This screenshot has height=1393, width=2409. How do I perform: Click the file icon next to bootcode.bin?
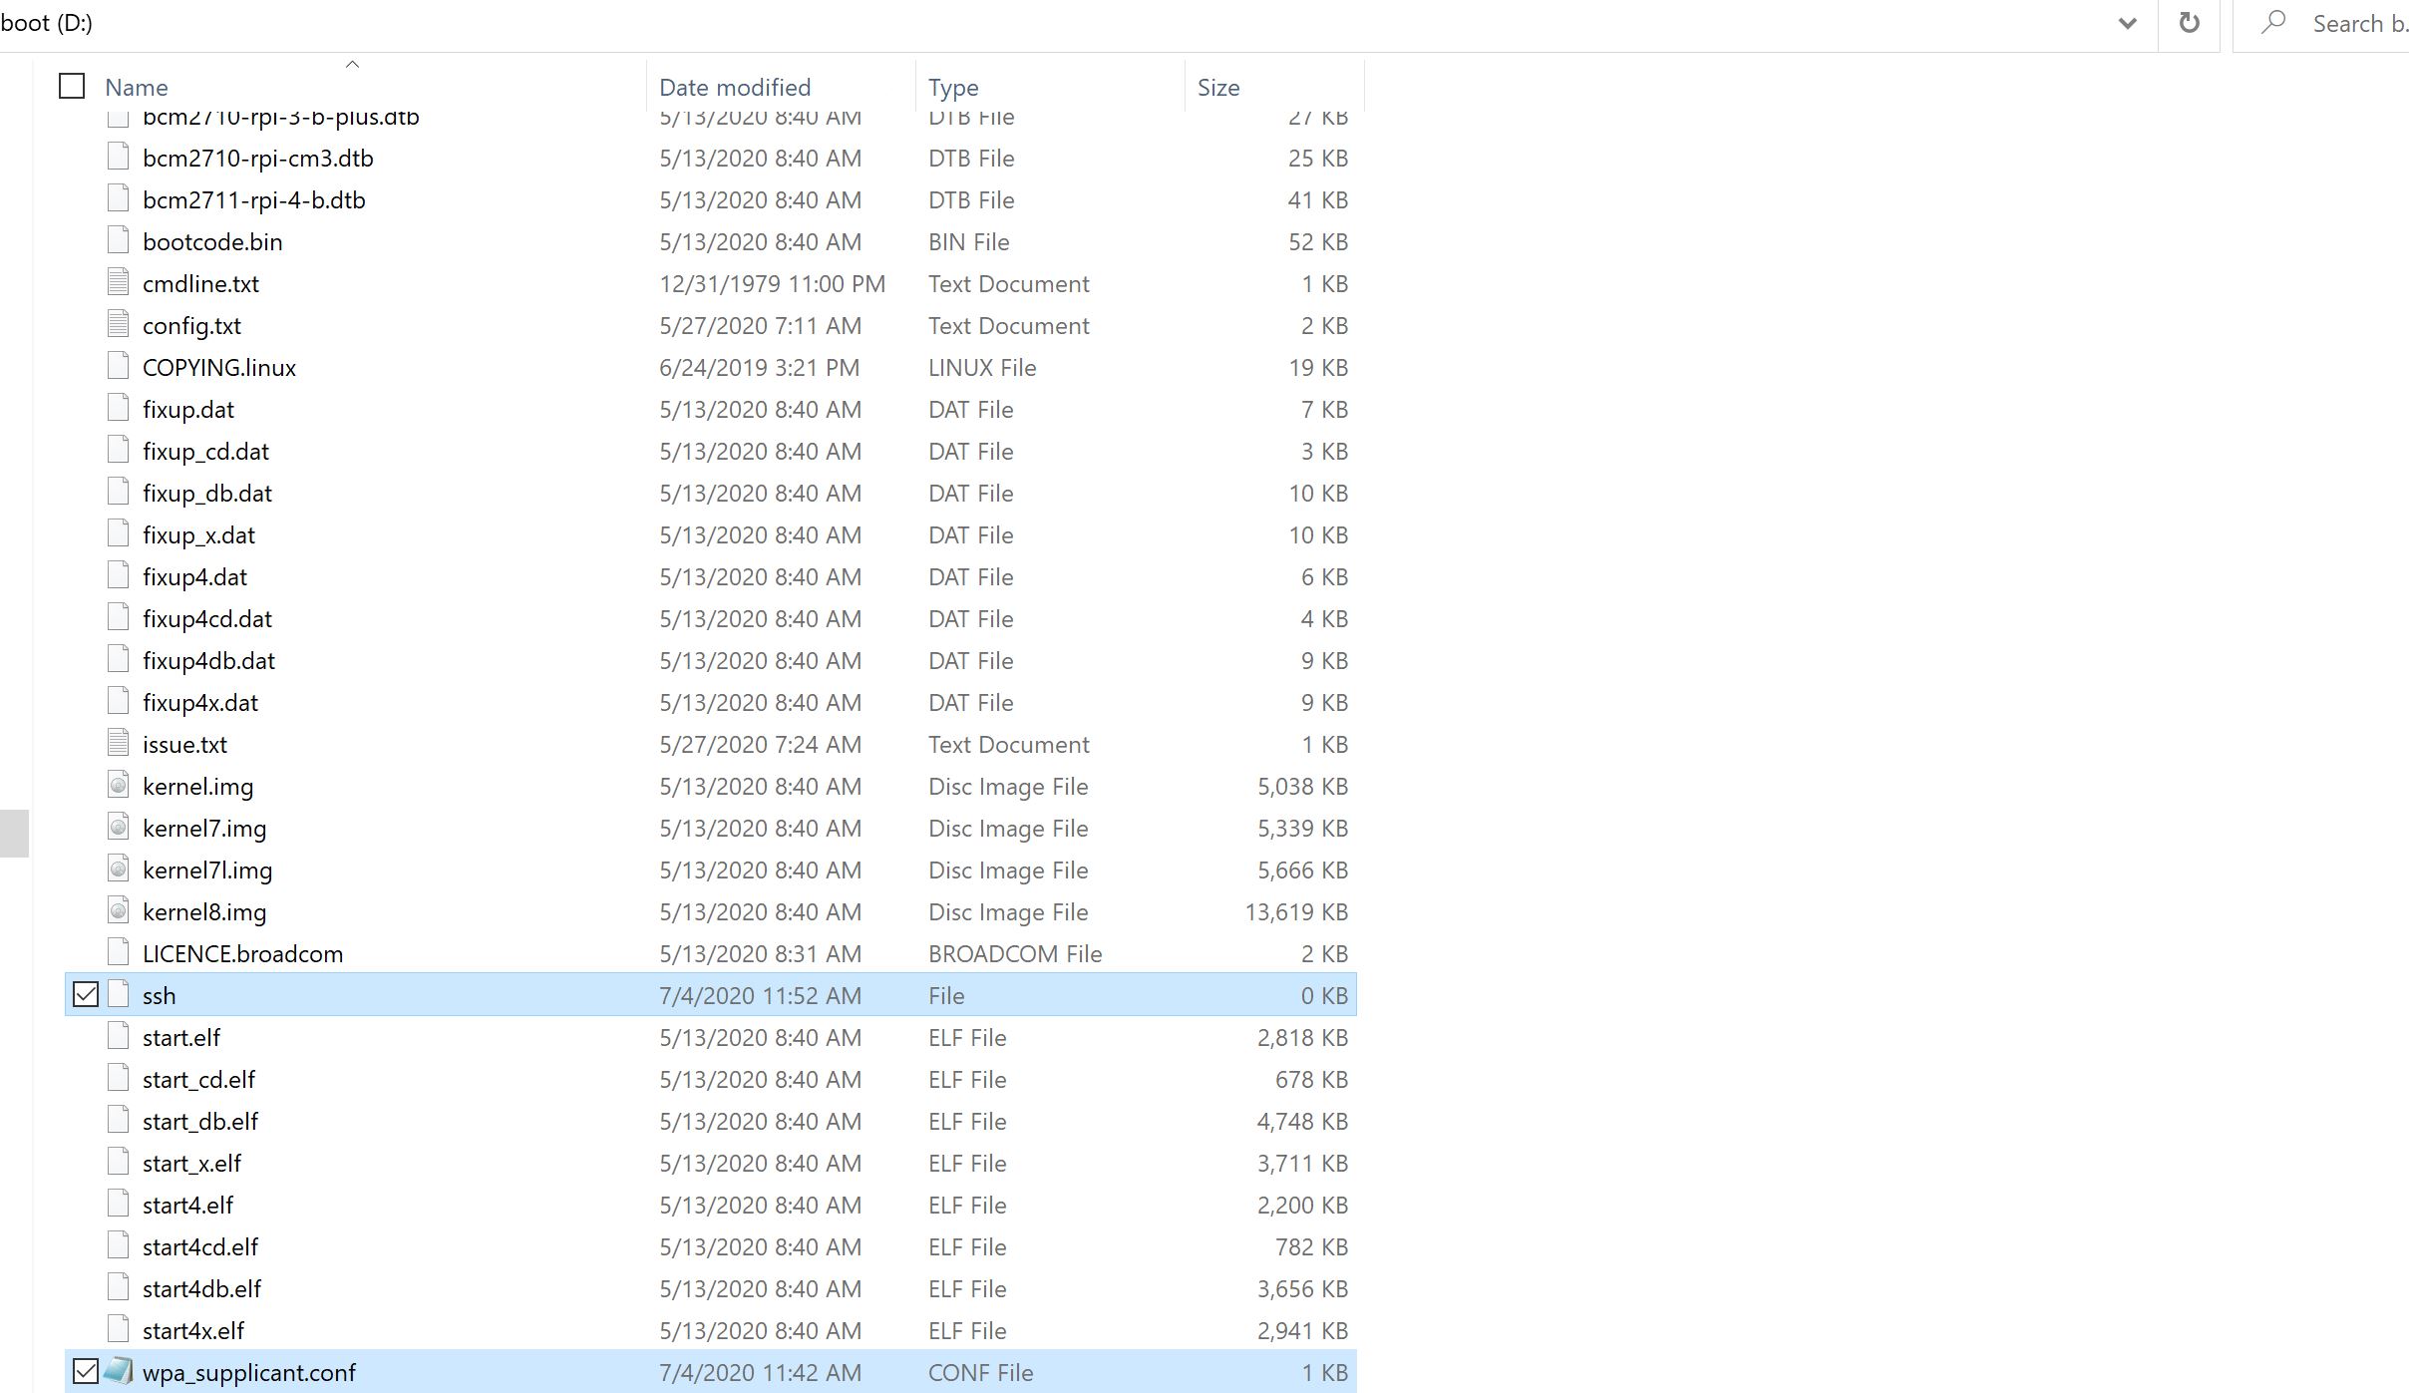[118, 240]
